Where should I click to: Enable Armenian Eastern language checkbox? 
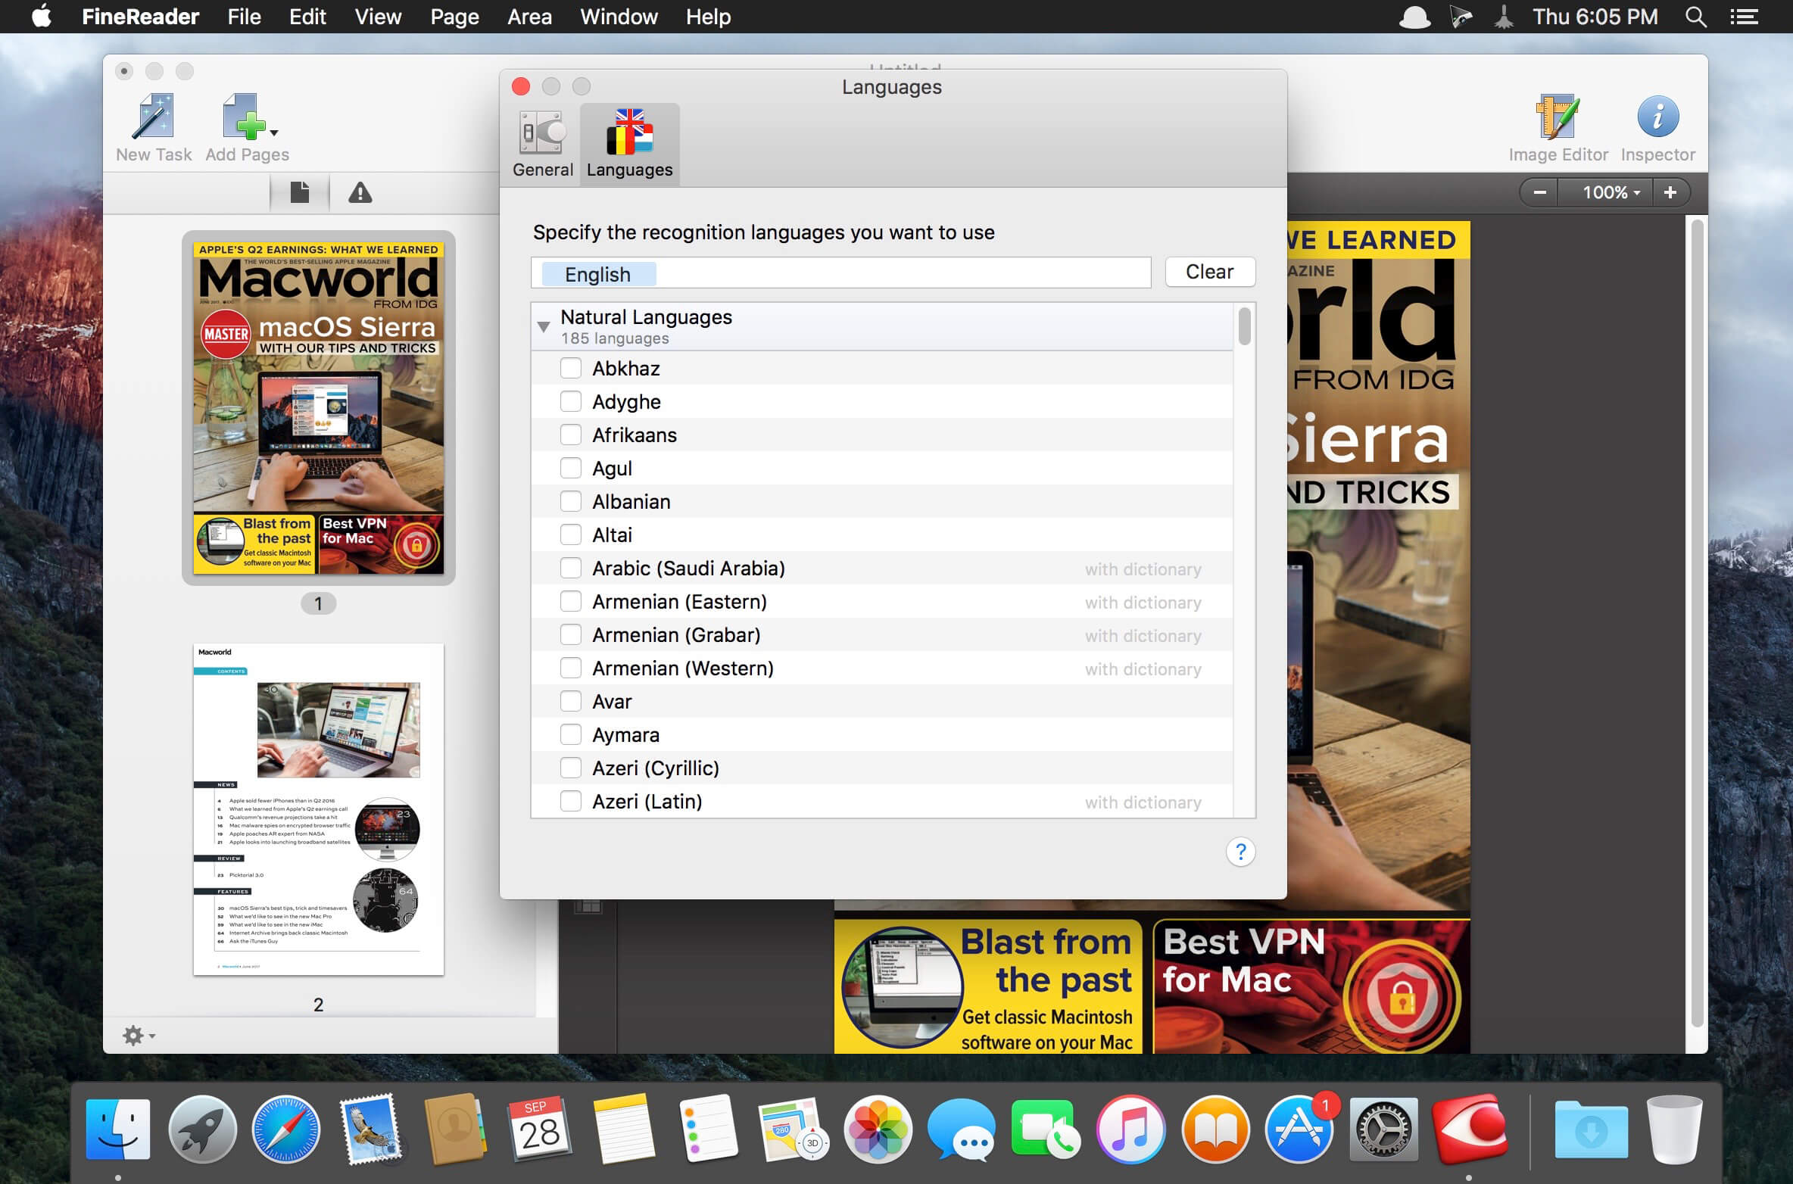pyautogui.click(x=568, y=601)
